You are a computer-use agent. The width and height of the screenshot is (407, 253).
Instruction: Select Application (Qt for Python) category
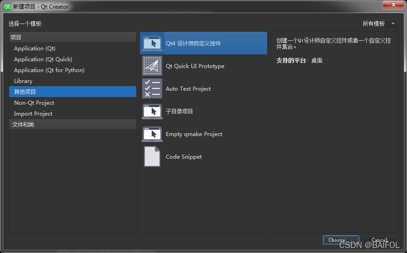click(73, 70)
